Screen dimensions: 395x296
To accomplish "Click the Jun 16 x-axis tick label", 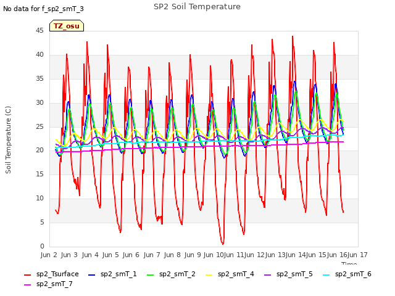I will click(x=337, y=255).
